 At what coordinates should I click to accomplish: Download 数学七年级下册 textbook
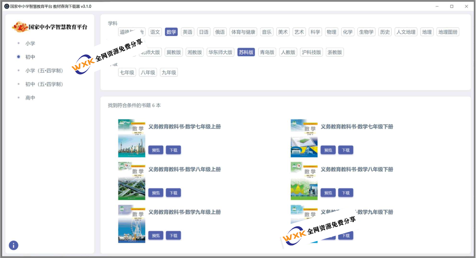pyautogui.click(x=346, y=150)
